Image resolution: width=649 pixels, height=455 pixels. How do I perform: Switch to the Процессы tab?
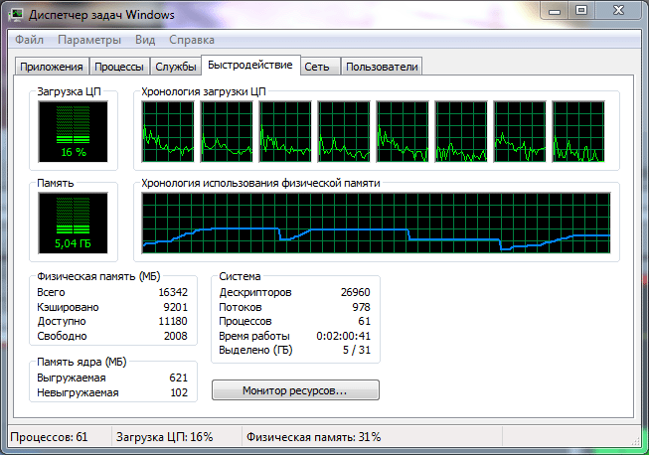pos(119,67)
